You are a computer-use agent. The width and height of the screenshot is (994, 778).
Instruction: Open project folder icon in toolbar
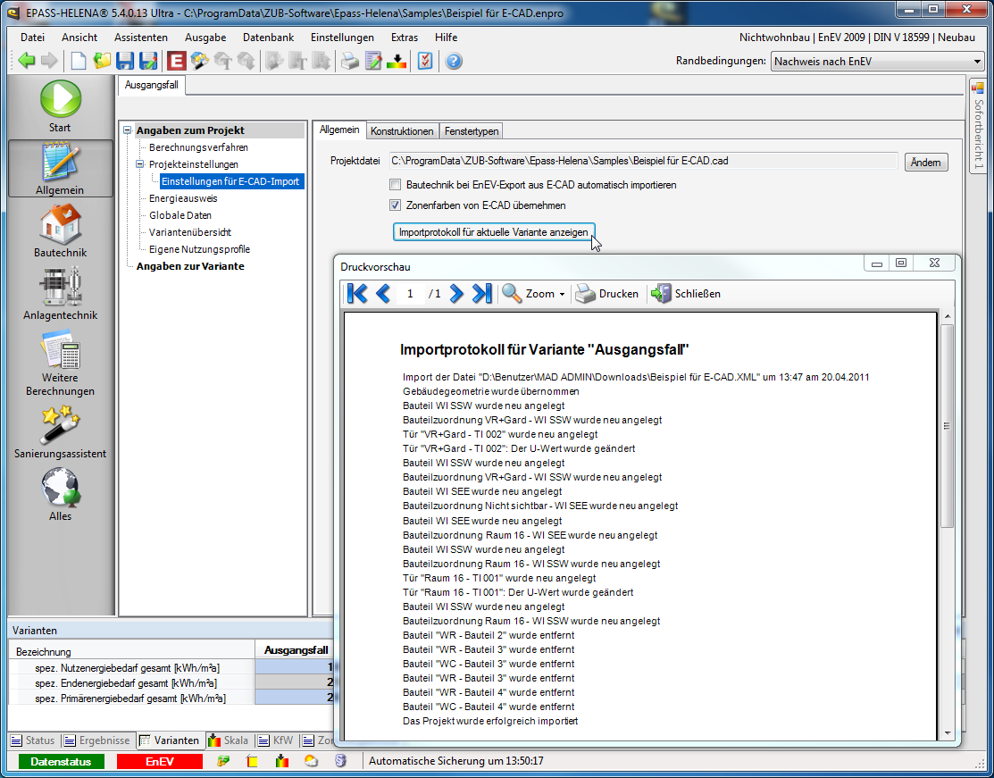[102, 61]
